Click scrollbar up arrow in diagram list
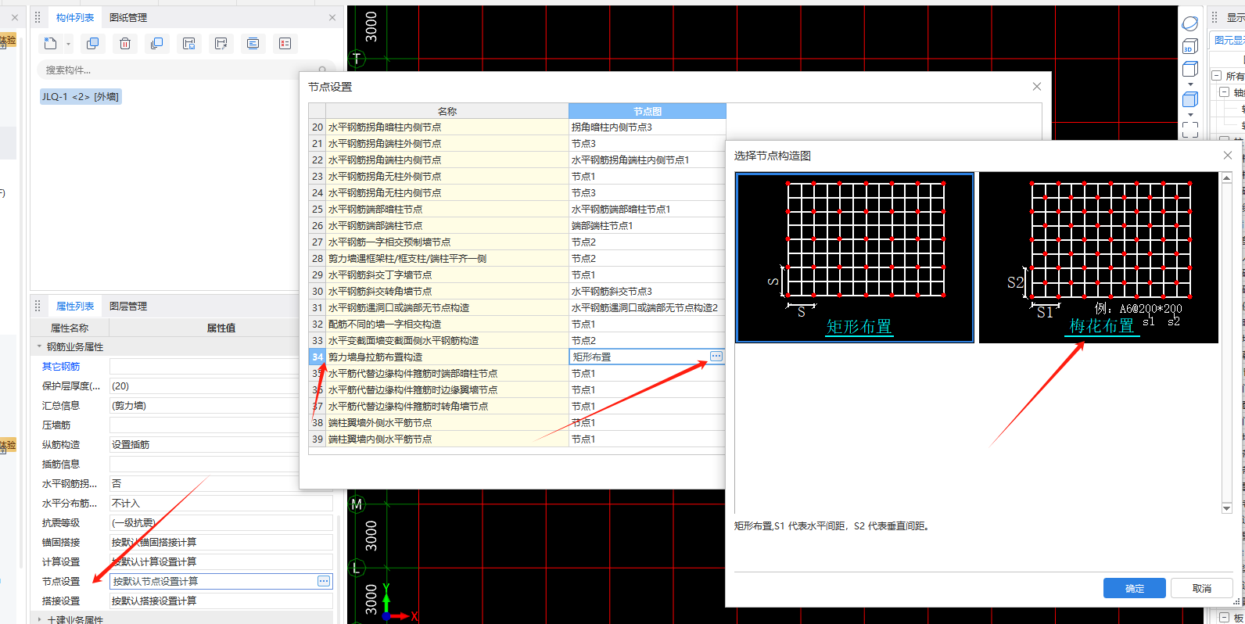1245x624 pixels. coord(1226,178)
